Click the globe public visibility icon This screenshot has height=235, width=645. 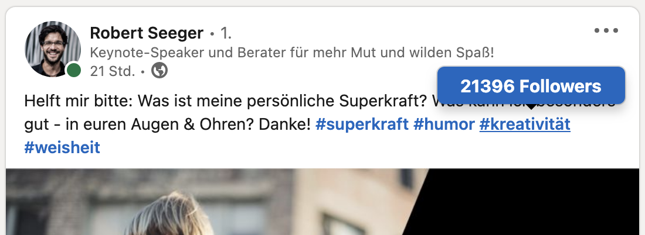[159, 71]
